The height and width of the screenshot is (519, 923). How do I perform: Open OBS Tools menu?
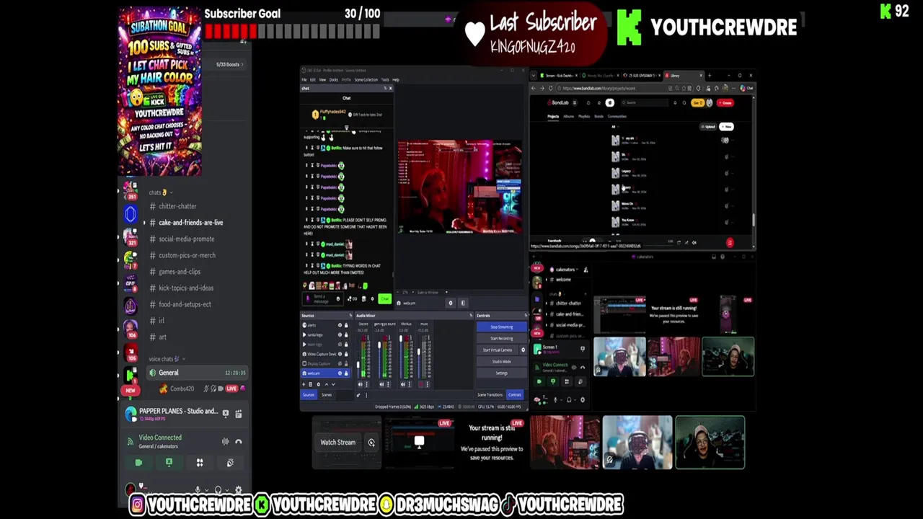coord(385,79)
